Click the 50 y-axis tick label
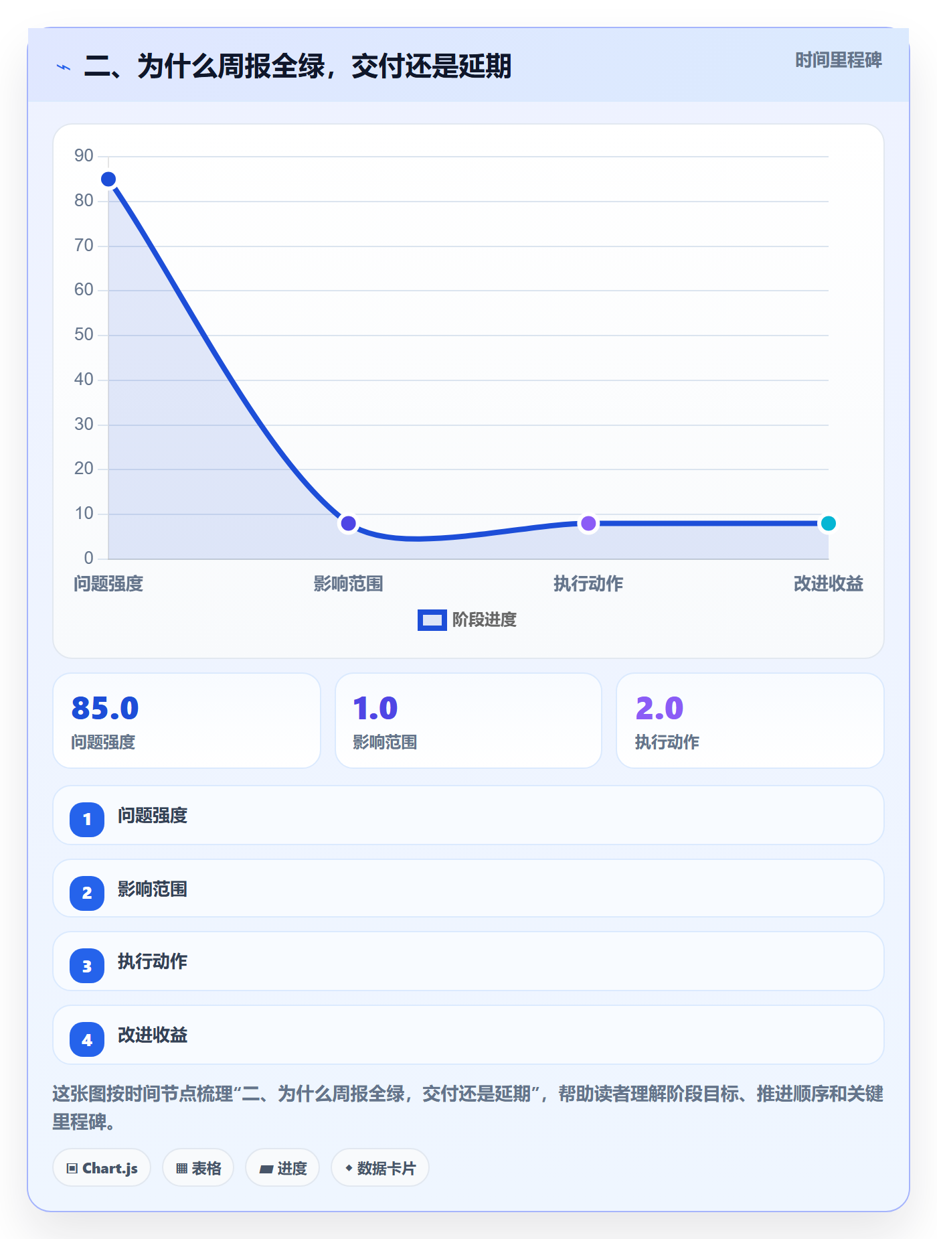Image resolution: width=937 pixels, height=1239 pixels. point(84,335)
